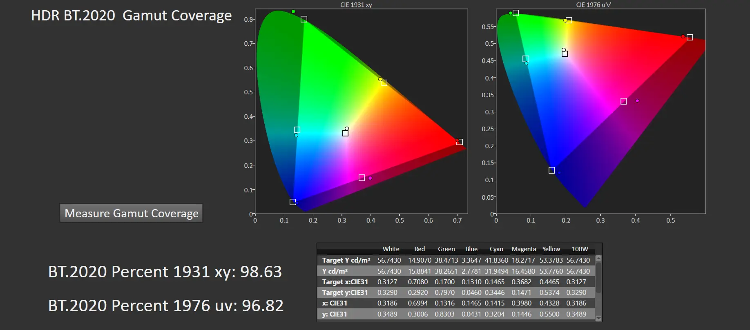Click the blue target square in CIE 1976 chart

click(551, 170)
